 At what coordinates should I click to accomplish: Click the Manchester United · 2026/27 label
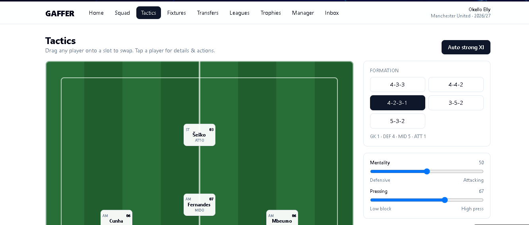click(461, 16)
